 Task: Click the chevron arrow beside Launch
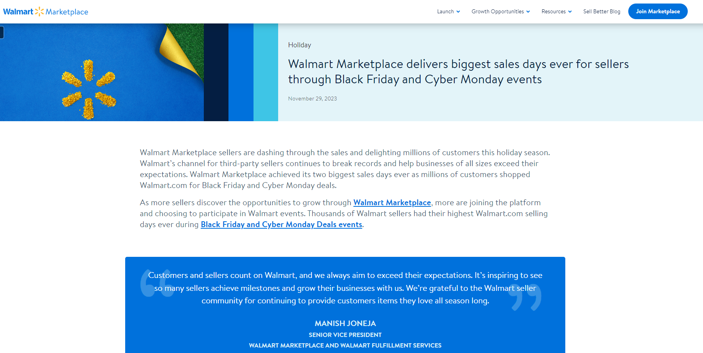458,12
